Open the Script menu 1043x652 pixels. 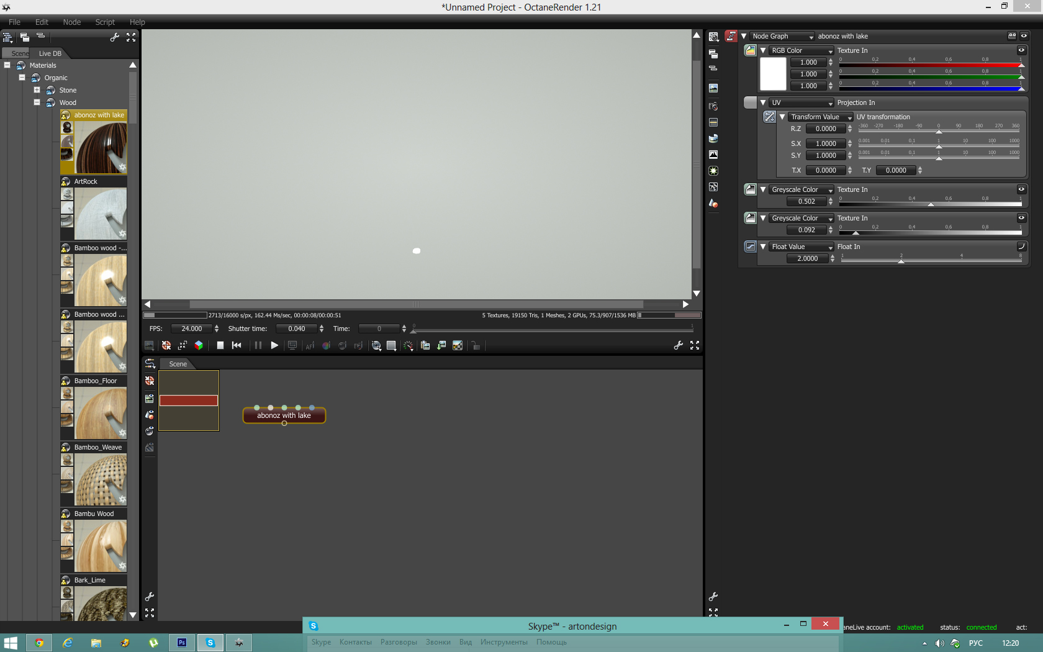105,22
